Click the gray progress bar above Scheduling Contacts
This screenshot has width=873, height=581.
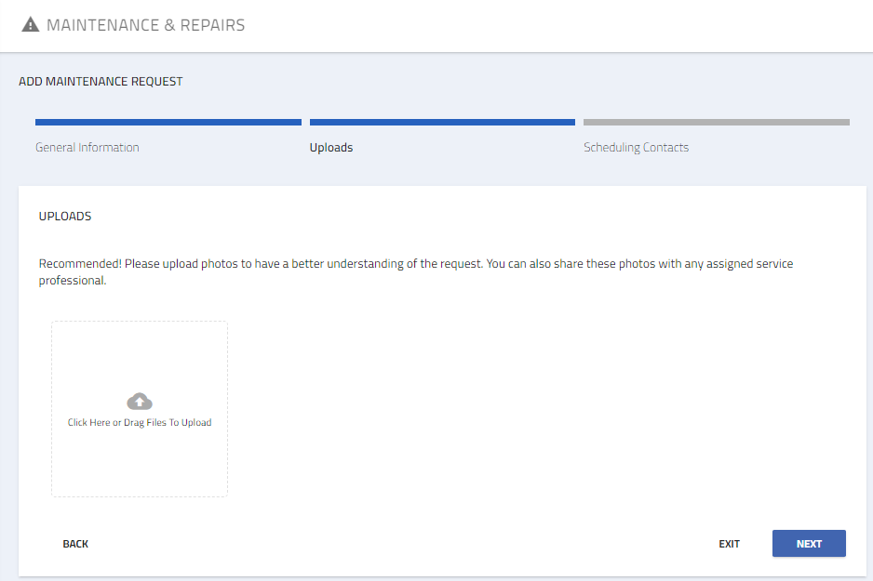click(x=717, y=122)
